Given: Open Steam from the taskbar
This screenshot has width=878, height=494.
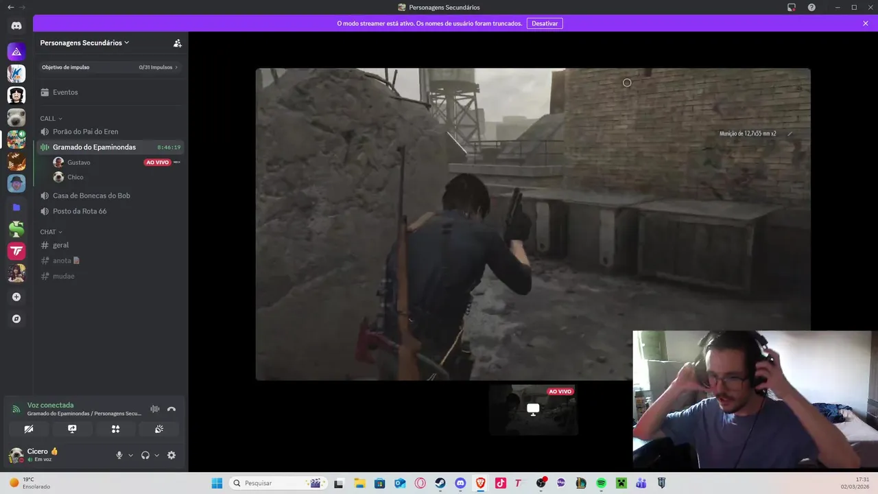Looking at the screenshot, I should point(440,483).
